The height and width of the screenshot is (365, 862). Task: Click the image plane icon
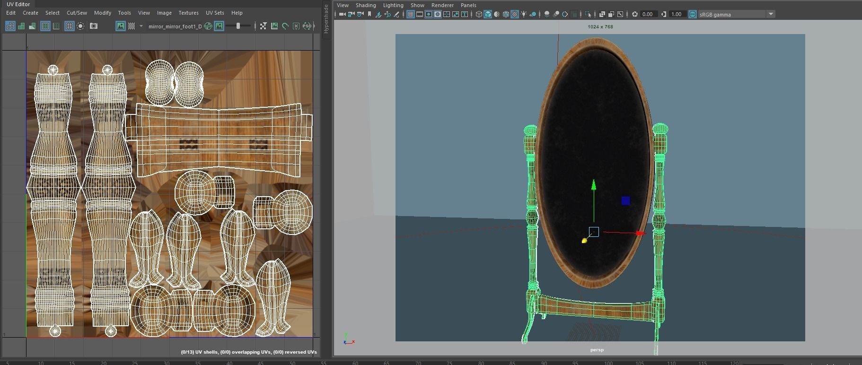tap(378, 14)
